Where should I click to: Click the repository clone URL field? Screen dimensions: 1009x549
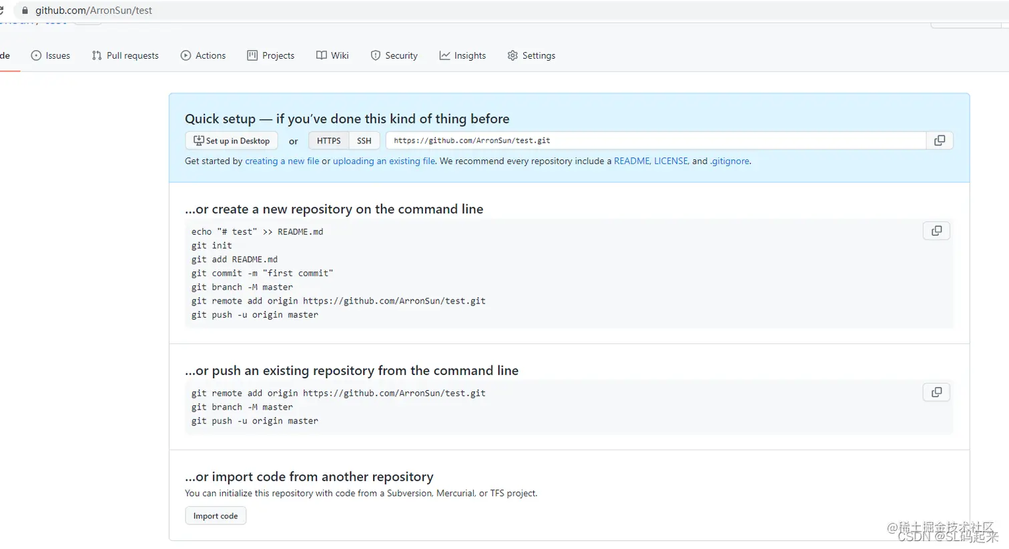[x=656, y=141]
